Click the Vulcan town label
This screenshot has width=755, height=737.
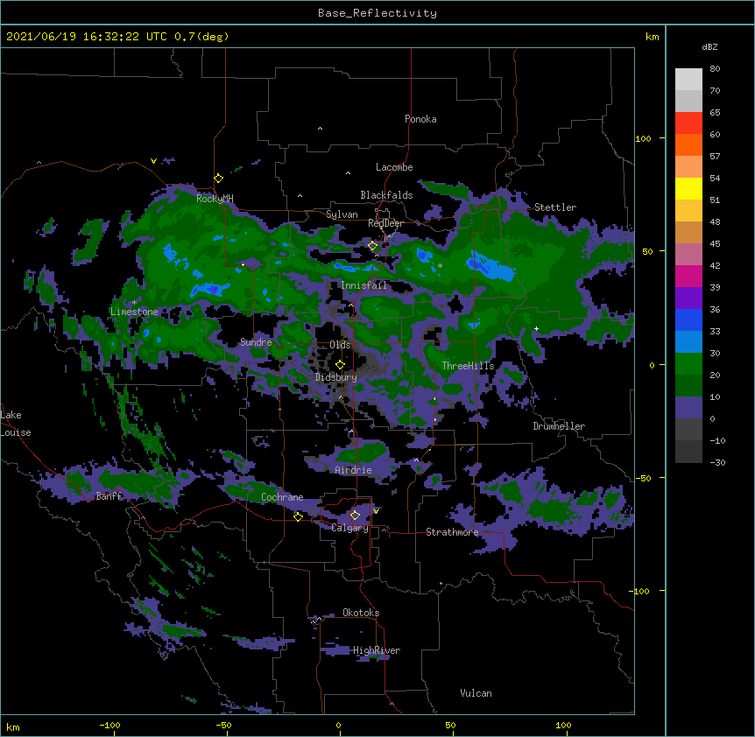tap(476, 693)
